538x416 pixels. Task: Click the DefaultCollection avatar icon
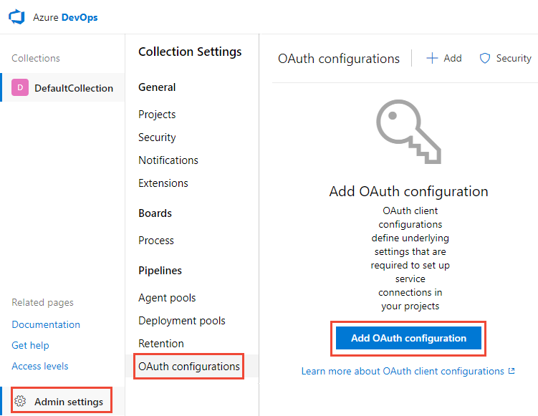tap(20, 88)
